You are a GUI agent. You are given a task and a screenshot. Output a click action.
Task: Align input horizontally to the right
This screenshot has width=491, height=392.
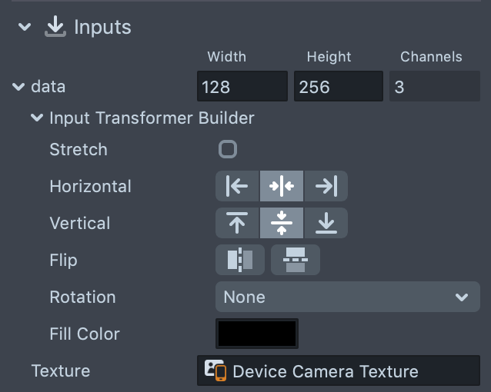coord(326,186)
